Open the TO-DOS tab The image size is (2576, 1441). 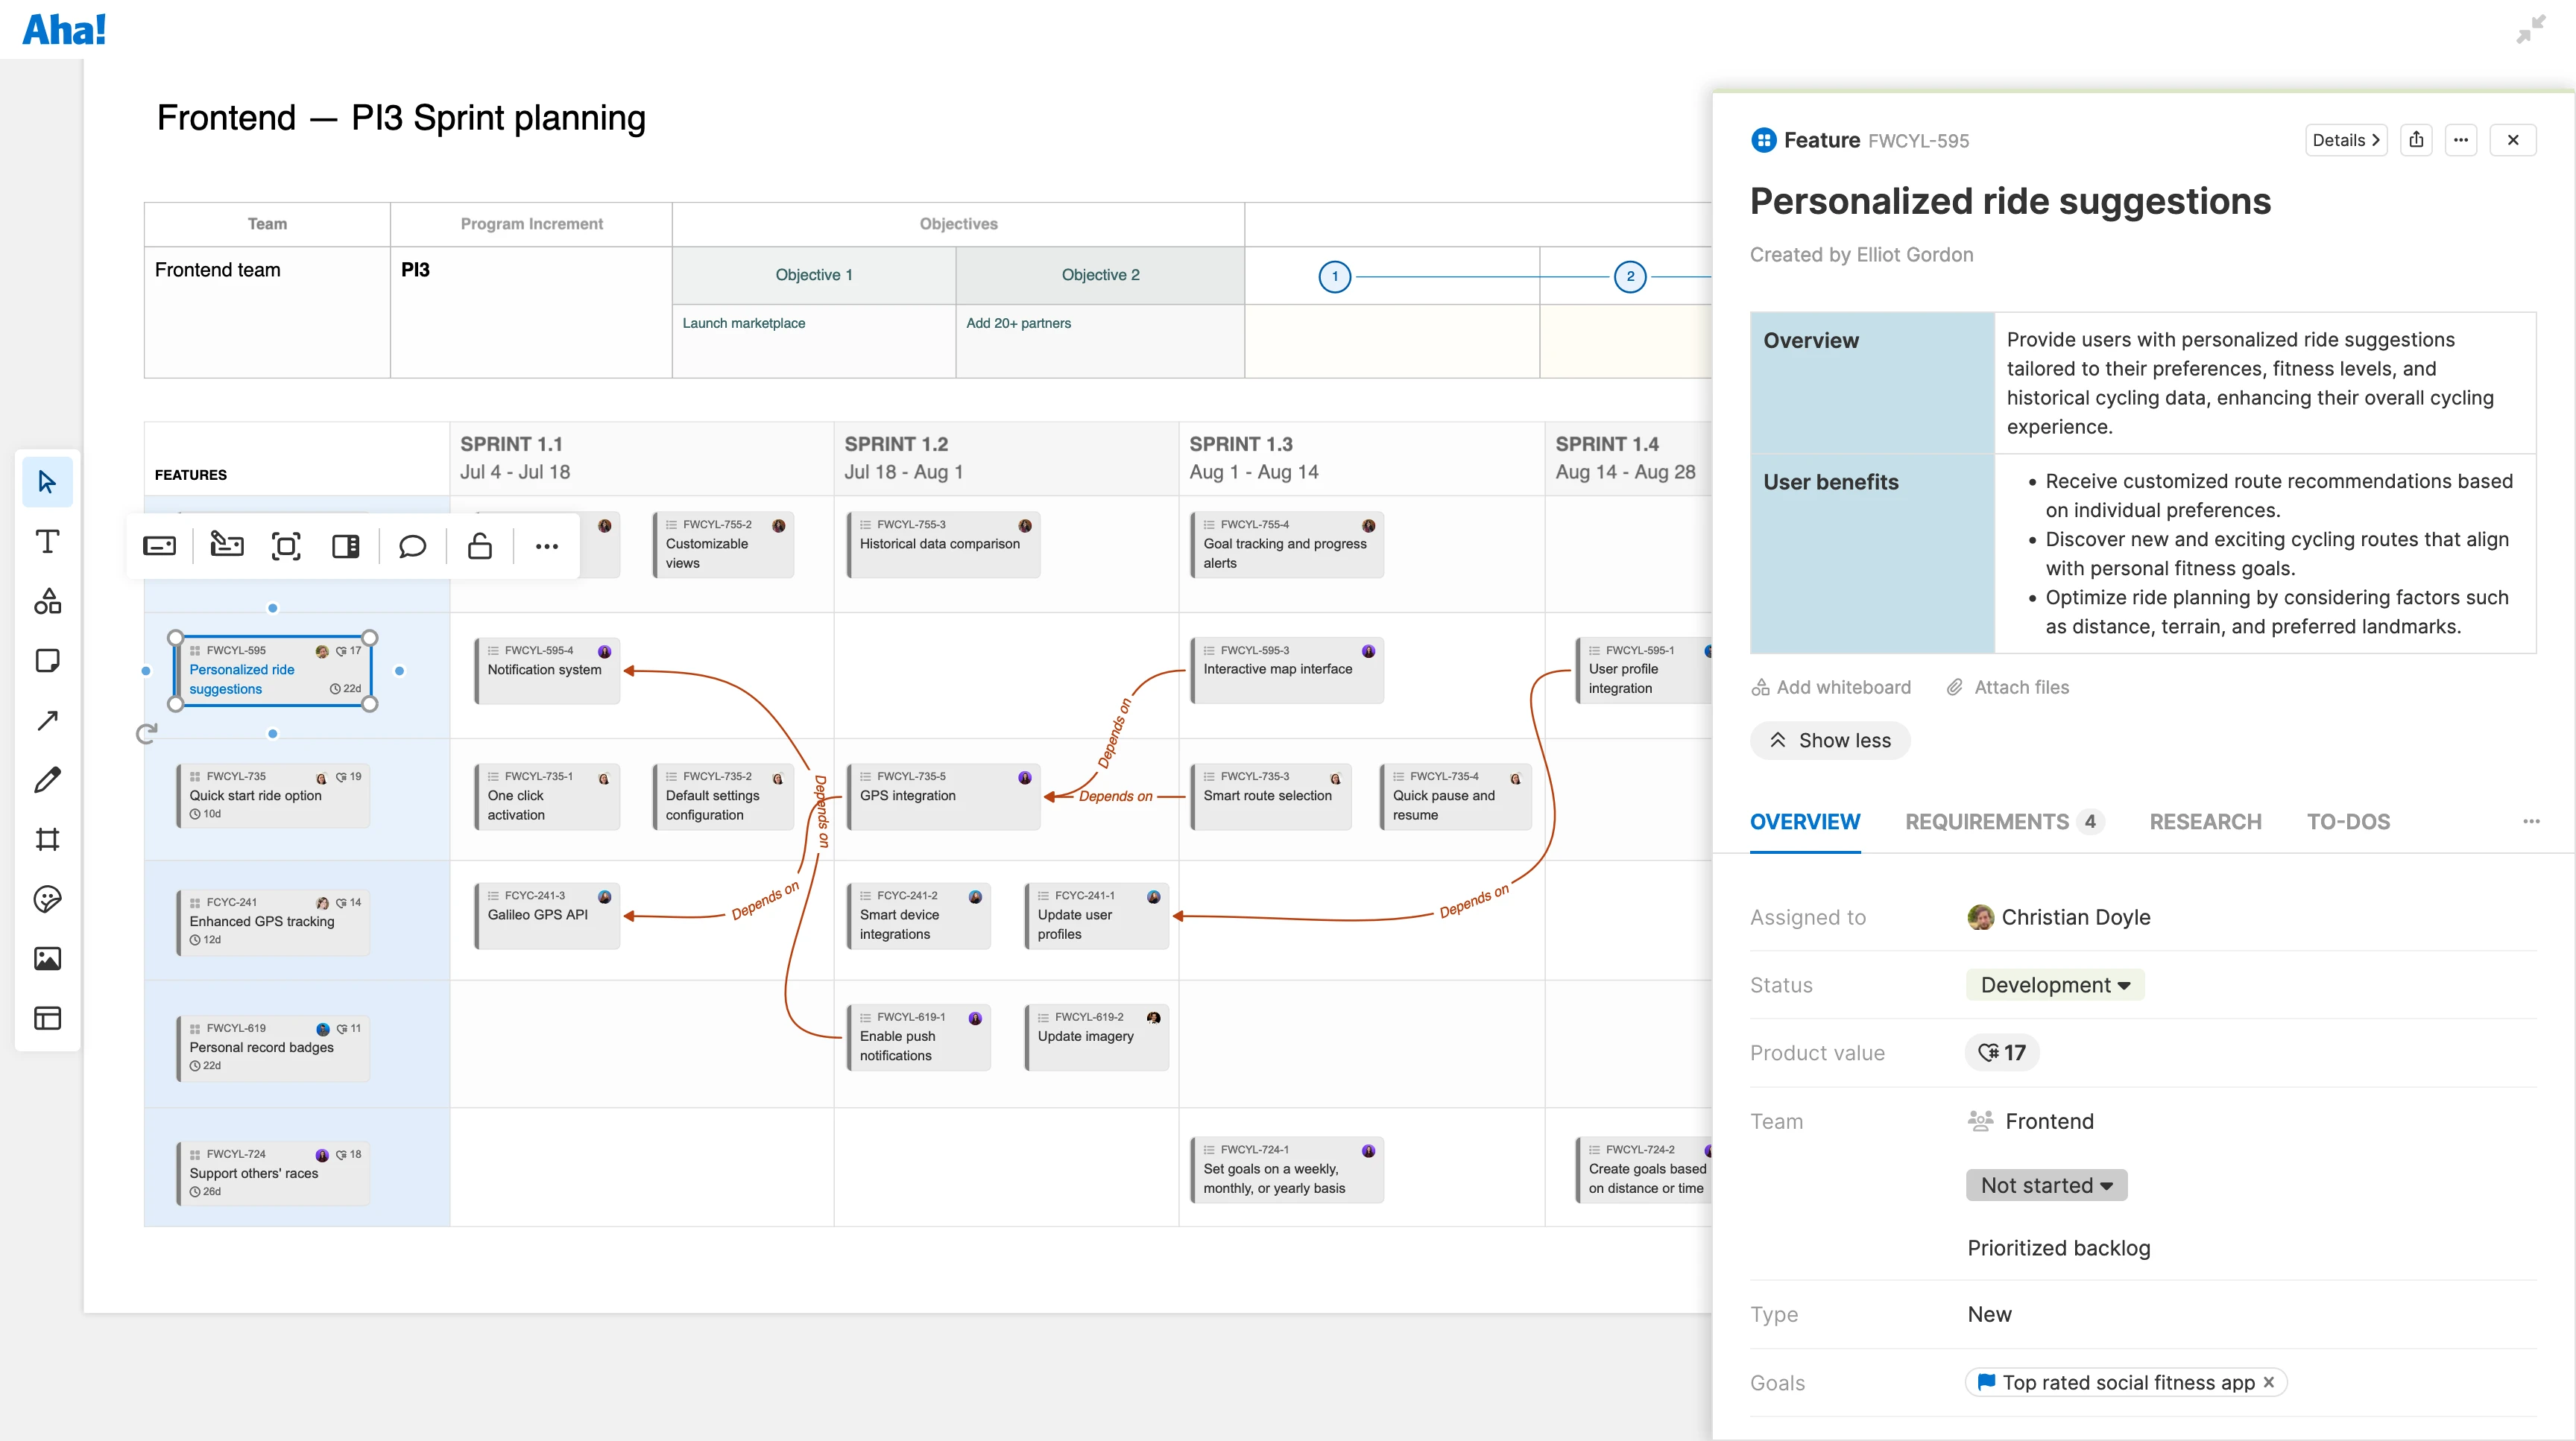[2348, 821]
